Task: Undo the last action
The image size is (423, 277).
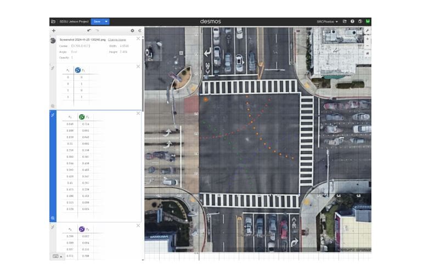Action: pyautogui.click(x=89, y=31)
